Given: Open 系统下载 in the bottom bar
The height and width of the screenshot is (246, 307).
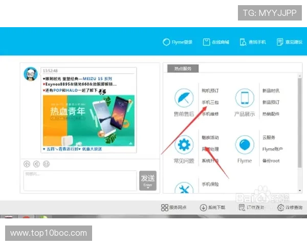Looking at the screenshot, I should [212, 208].
